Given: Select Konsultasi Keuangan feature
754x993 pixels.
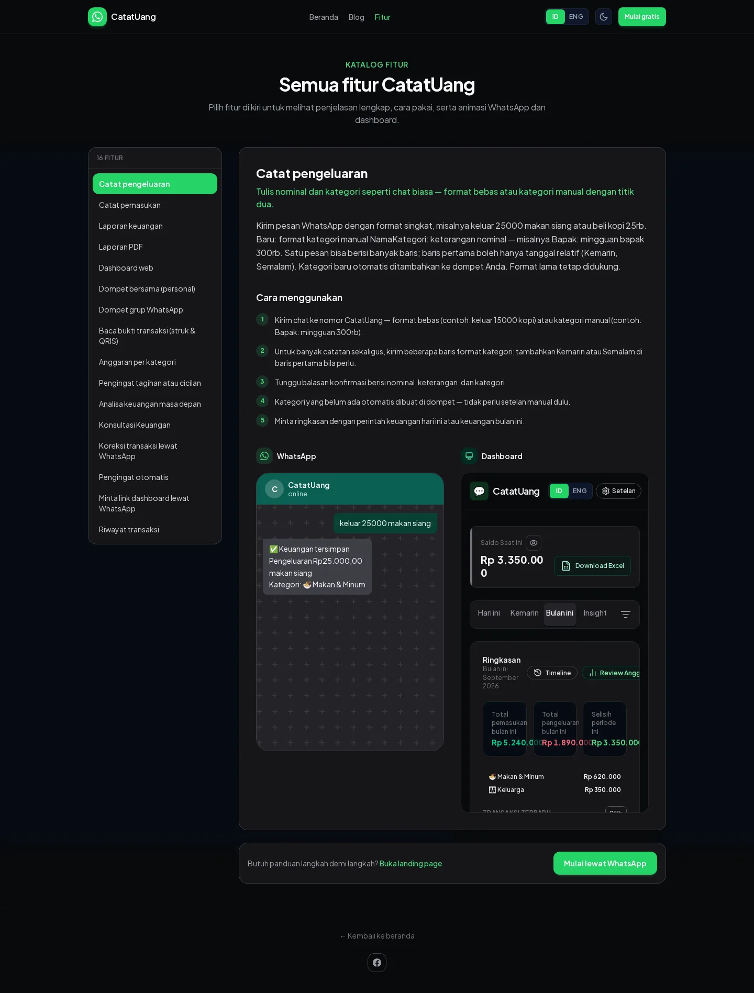Looking at the screenshot, I should coord(155,425).
